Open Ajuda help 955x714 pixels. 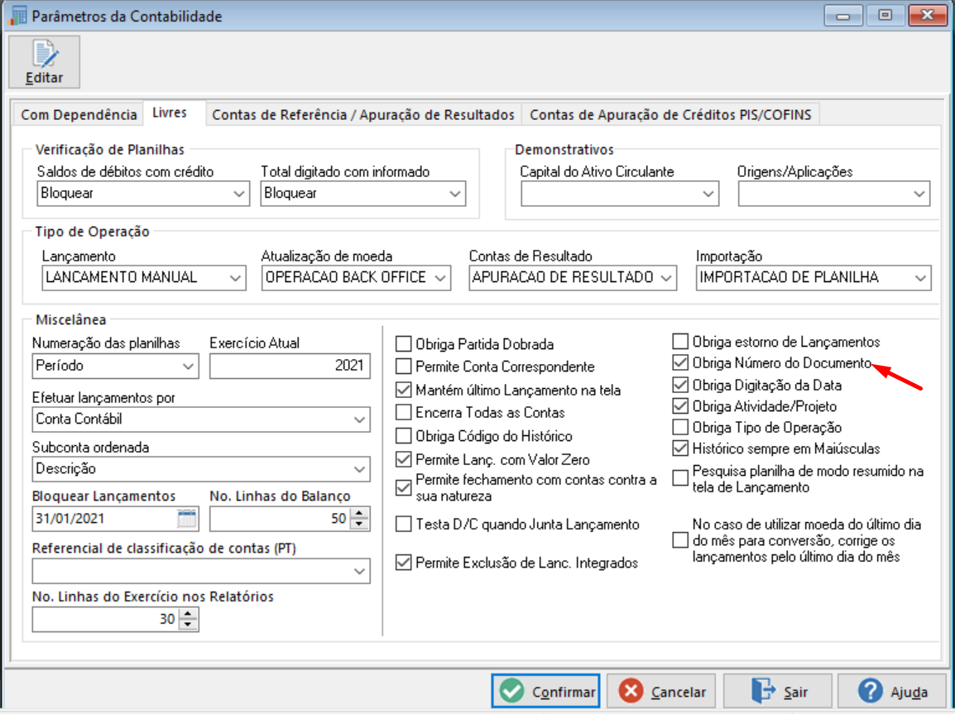[x=893, y=692]
